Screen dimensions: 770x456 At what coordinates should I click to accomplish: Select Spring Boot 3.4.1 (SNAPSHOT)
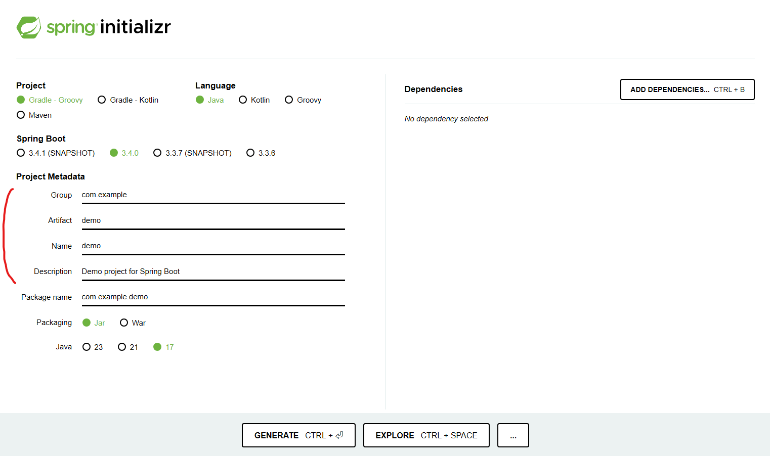56,153
